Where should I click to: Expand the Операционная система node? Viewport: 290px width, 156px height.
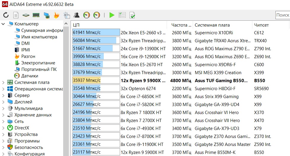pos(3,89)
